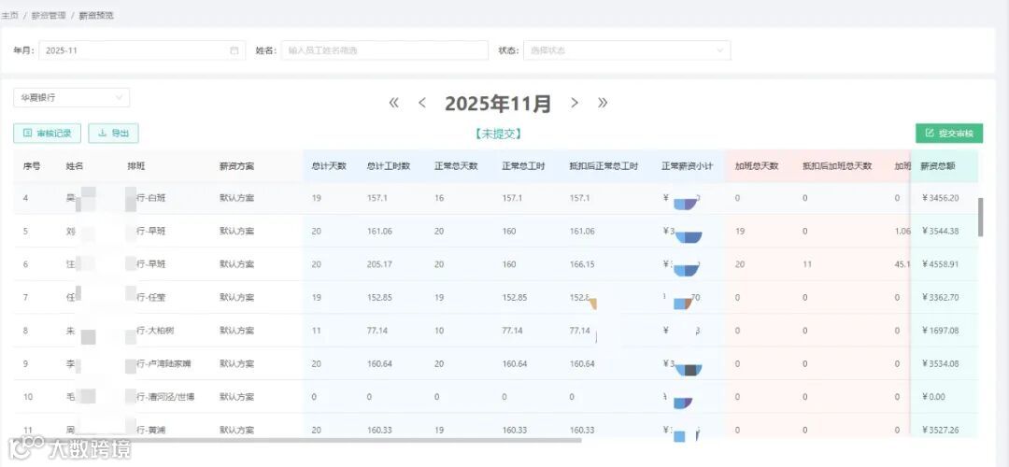Click 行-大柏树 shift cell in row 8
The image size is (1009, 467).
pos(155,331)
